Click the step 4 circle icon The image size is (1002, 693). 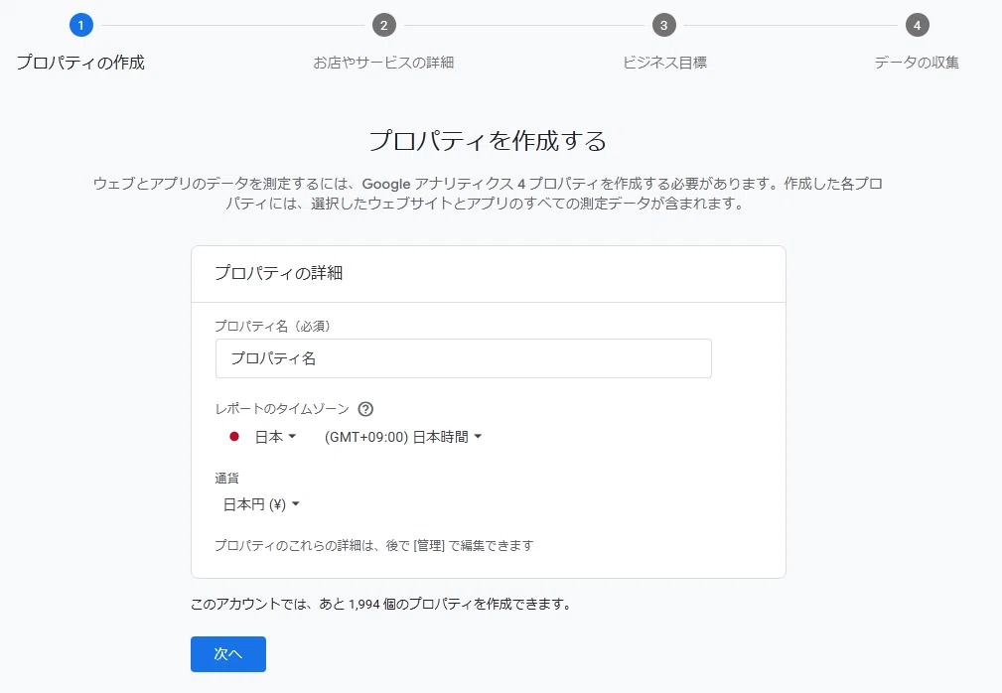pos(917,26)
